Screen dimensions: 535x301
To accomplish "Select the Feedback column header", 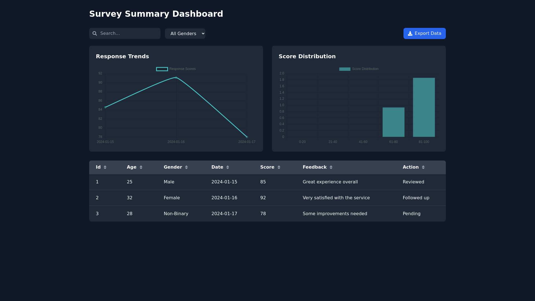I will point(314,167).
